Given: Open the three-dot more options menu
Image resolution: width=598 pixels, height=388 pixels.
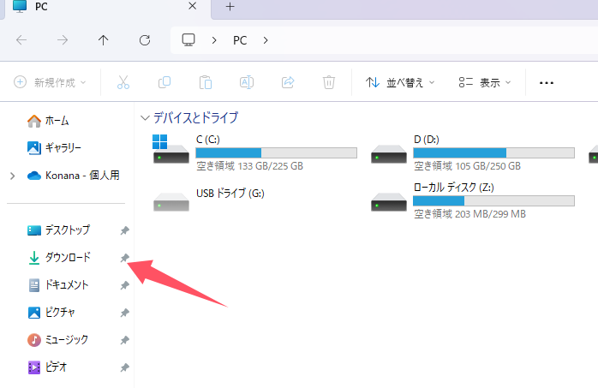Looking at the screenshot, I should [x=546, y=83].
